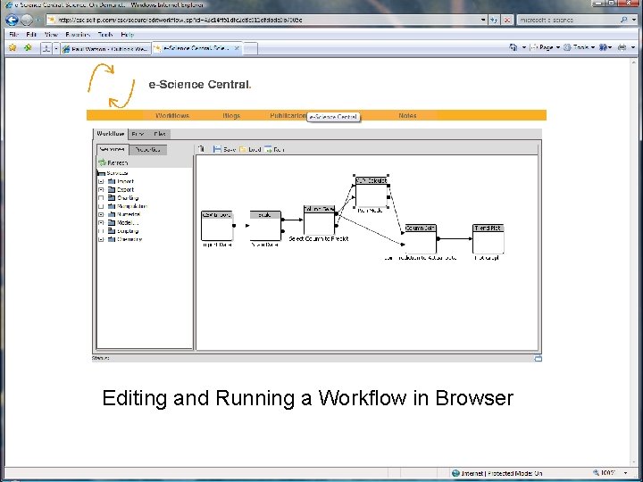Click the Load workflow button
Image resolution: width=643 pixels, height=482 pixels.
point(250,149)
